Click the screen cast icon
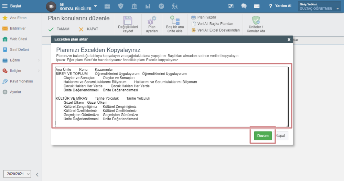The image size is (344, 181). [231, 6]
